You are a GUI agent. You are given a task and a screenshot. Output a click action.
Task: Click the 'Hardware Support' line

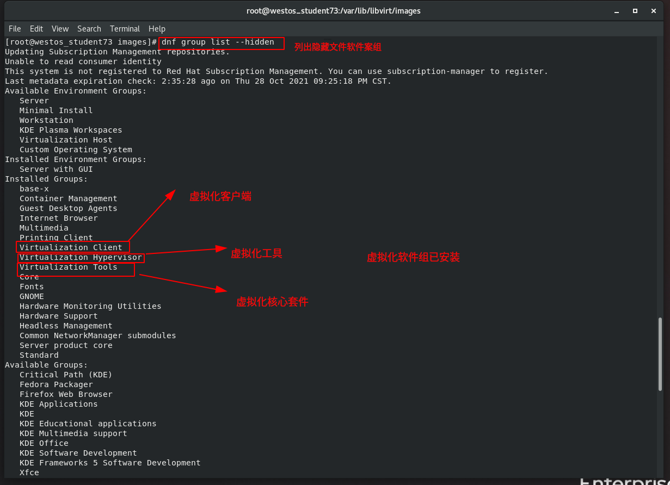[59, 316]
